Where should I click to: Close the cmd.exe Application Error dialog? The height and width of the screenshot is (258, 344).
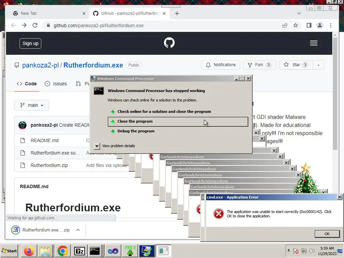[339, 197]
